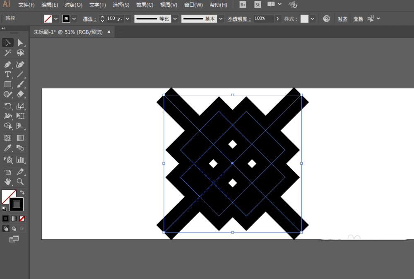Screen dimensions: 414x279
Task: Select the Perspective Grid tool
Action: coord(20,126)
